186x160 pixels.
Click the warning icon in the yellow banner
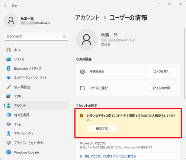tap(81, 116)
